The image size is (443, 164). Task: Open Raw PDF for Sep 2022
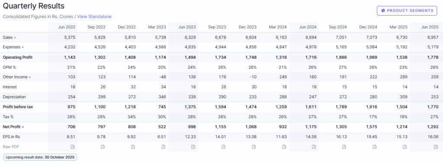click(x=103, y=147)
